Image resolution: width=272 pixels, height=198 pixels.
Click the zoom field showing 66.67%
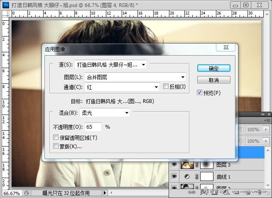pyautogui.click(x=12, y=193)
